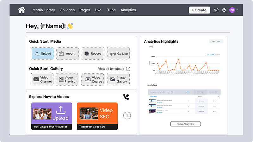The width and height of the screenshot is (253, 142).
Task: Sort Most plays by Engagement column
Action: tap(213, 92)
